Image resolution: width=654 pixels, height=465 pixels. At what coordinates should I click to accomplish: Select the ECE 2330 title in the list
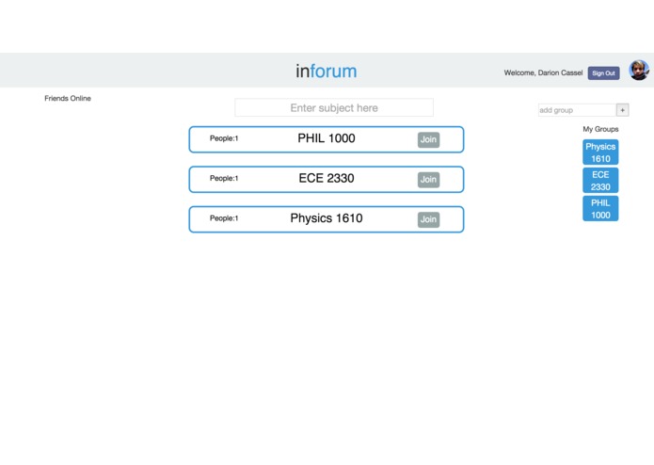click(x=327, y=178)
